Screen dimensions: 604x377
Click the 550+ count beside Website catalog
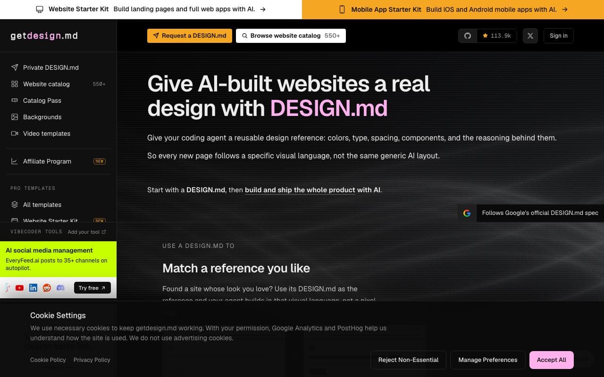coord(99,84)
